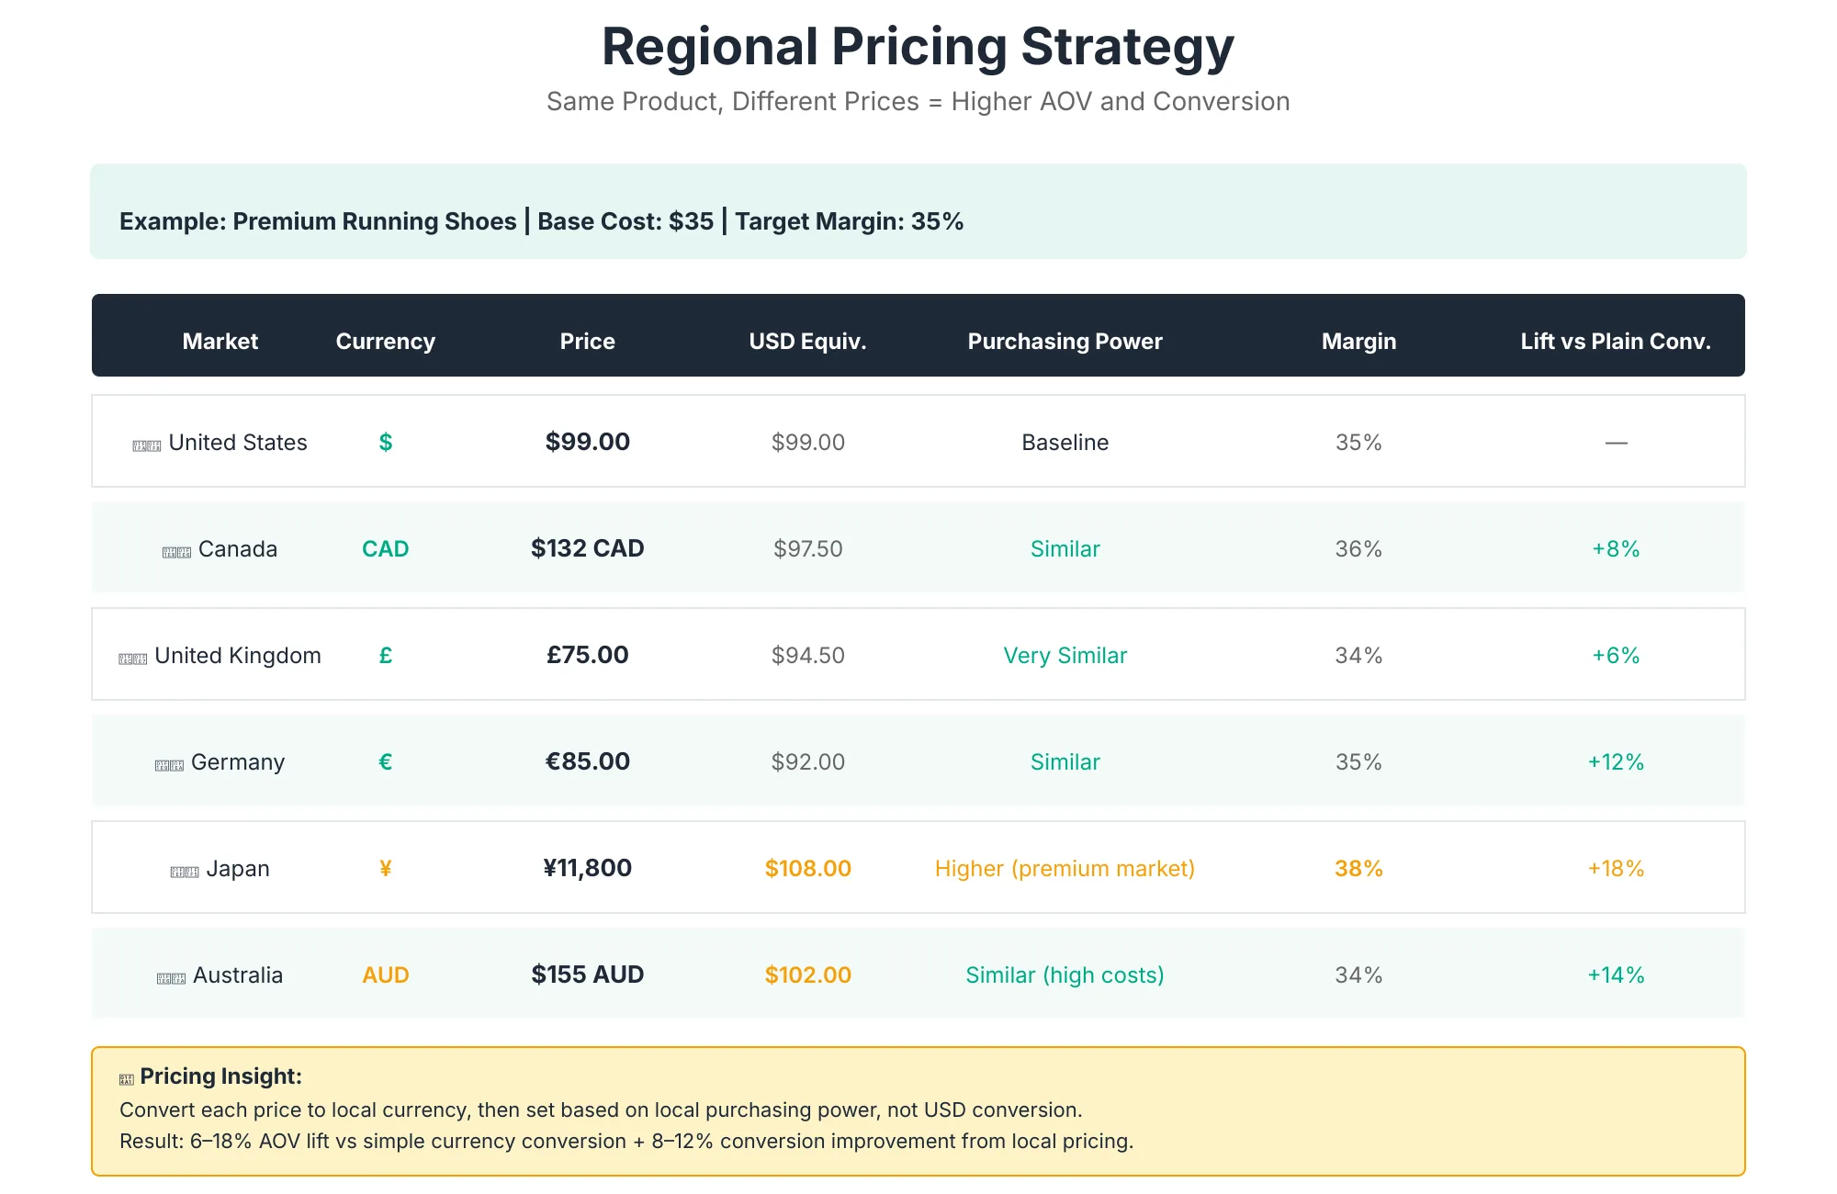The width and height of the screenshot is (1837, 1194).
Task: Click the line starting 'Result: 6–18% AOV'
Action: [626, 1141]
